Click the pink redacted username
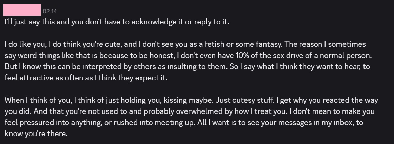 click(22, 10)
